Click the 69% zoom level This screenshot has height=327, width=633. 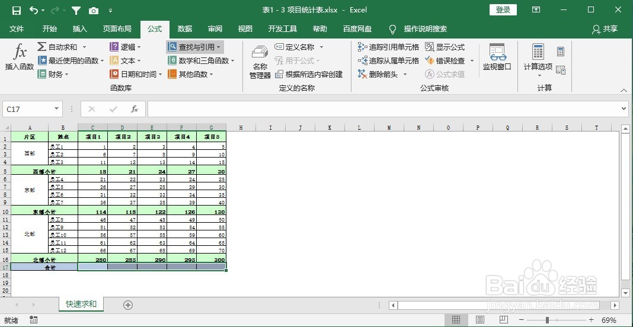(609, 320)
